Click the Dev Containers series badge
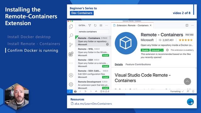Image resolution: width=201 pixels, height=113 pixels. click(82, 13)
